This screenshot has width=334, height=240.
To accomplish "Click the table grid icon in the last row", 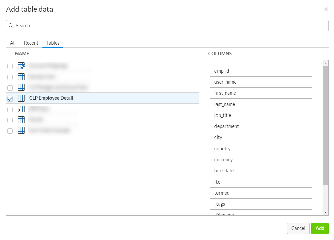I will coord(21,131).
